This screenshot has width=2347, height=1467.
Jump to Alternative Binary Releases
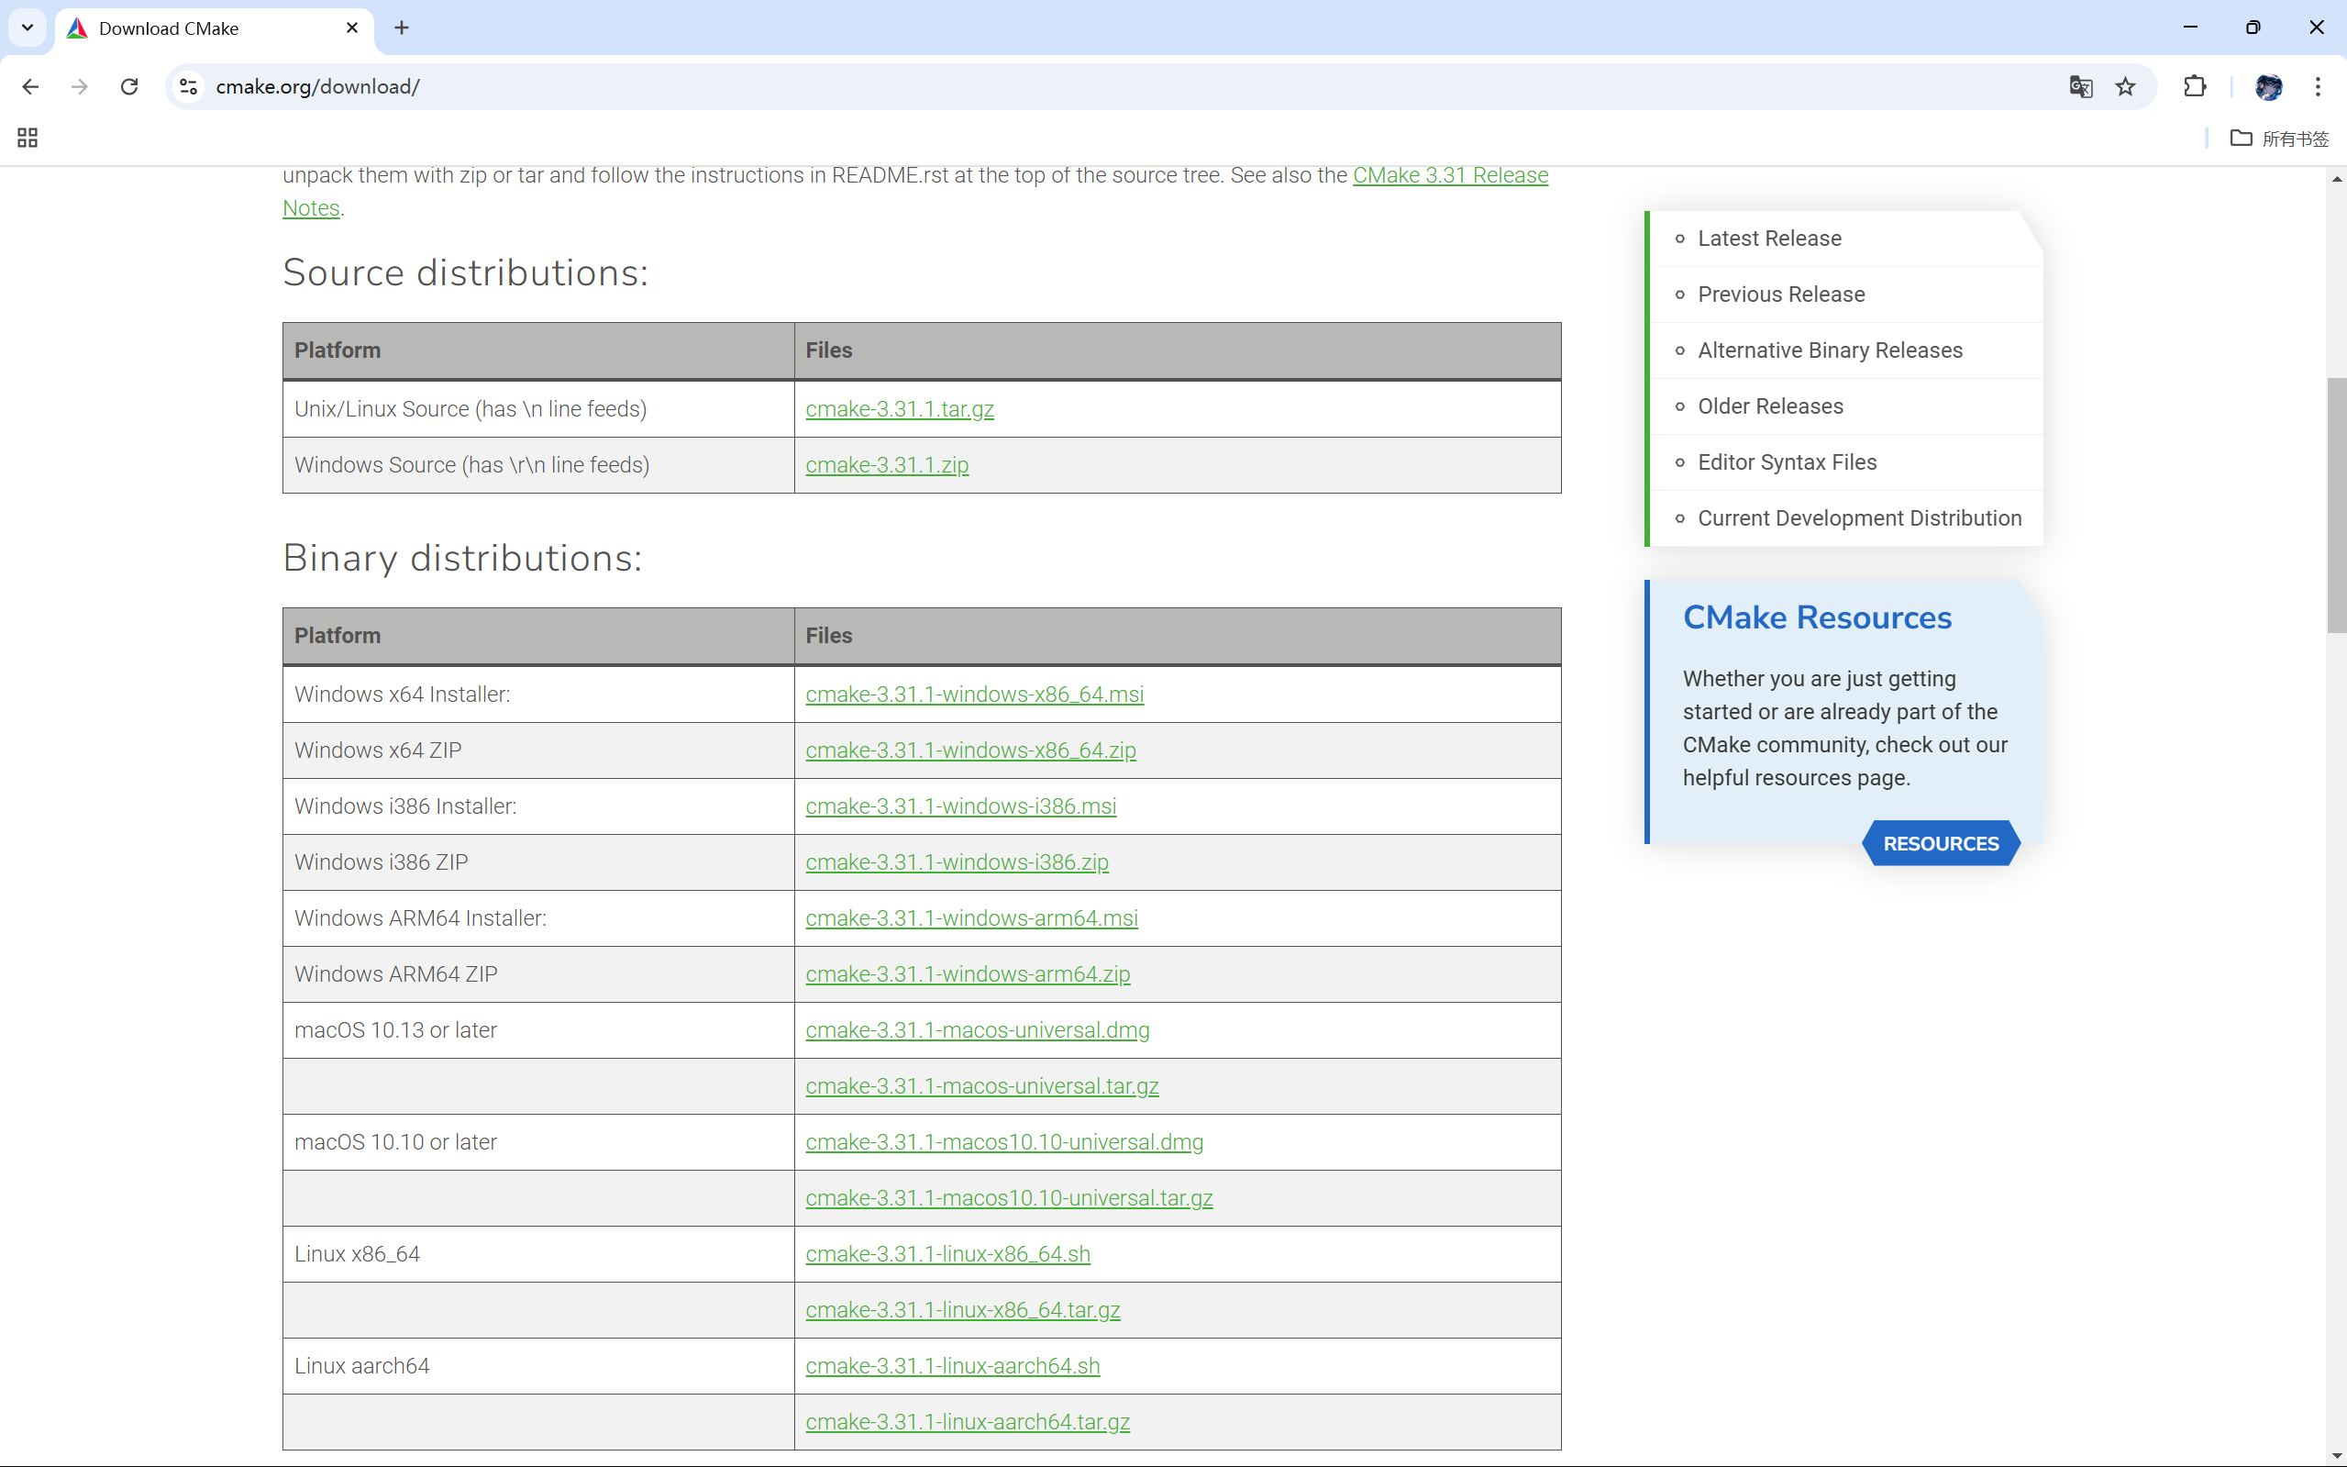click(1829, 350)
